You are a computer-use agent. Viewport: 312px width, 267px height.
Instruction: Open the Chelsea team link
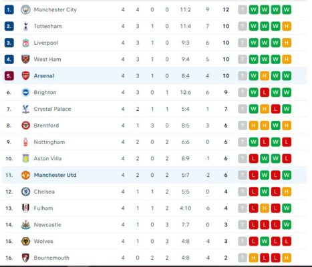[44, 192]
